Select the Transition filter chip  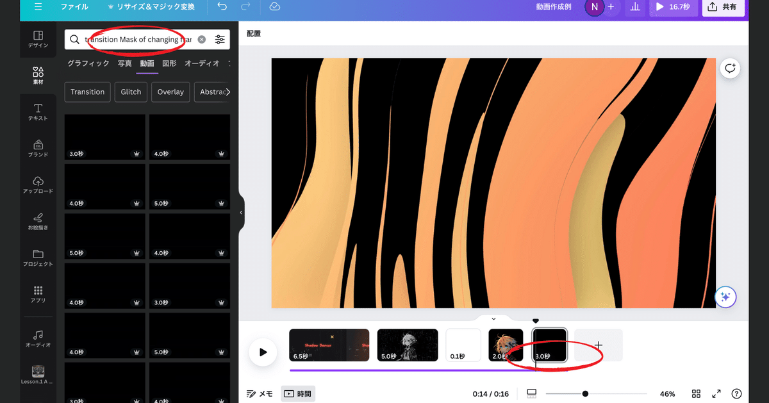[88, 92]
